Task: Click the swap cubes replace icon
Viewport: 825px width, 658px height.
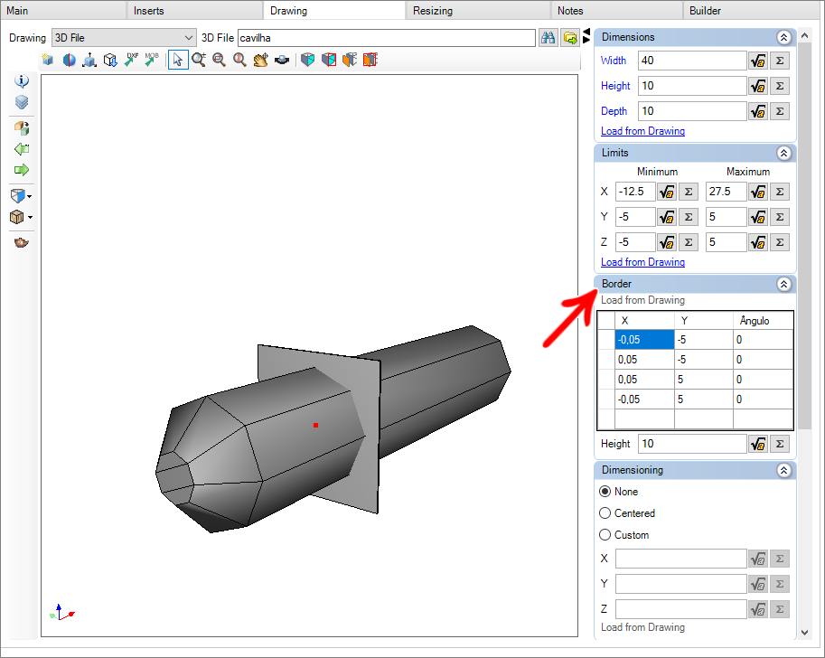Action: (22, 128)
